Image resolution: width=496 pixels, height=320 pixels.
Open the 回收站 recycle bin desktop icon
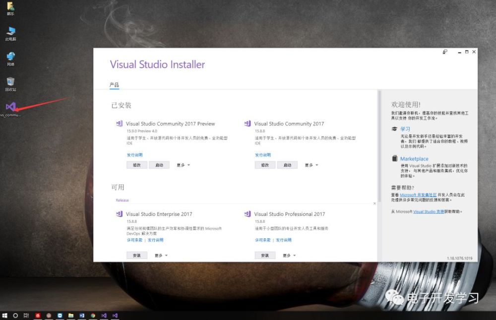10,84
